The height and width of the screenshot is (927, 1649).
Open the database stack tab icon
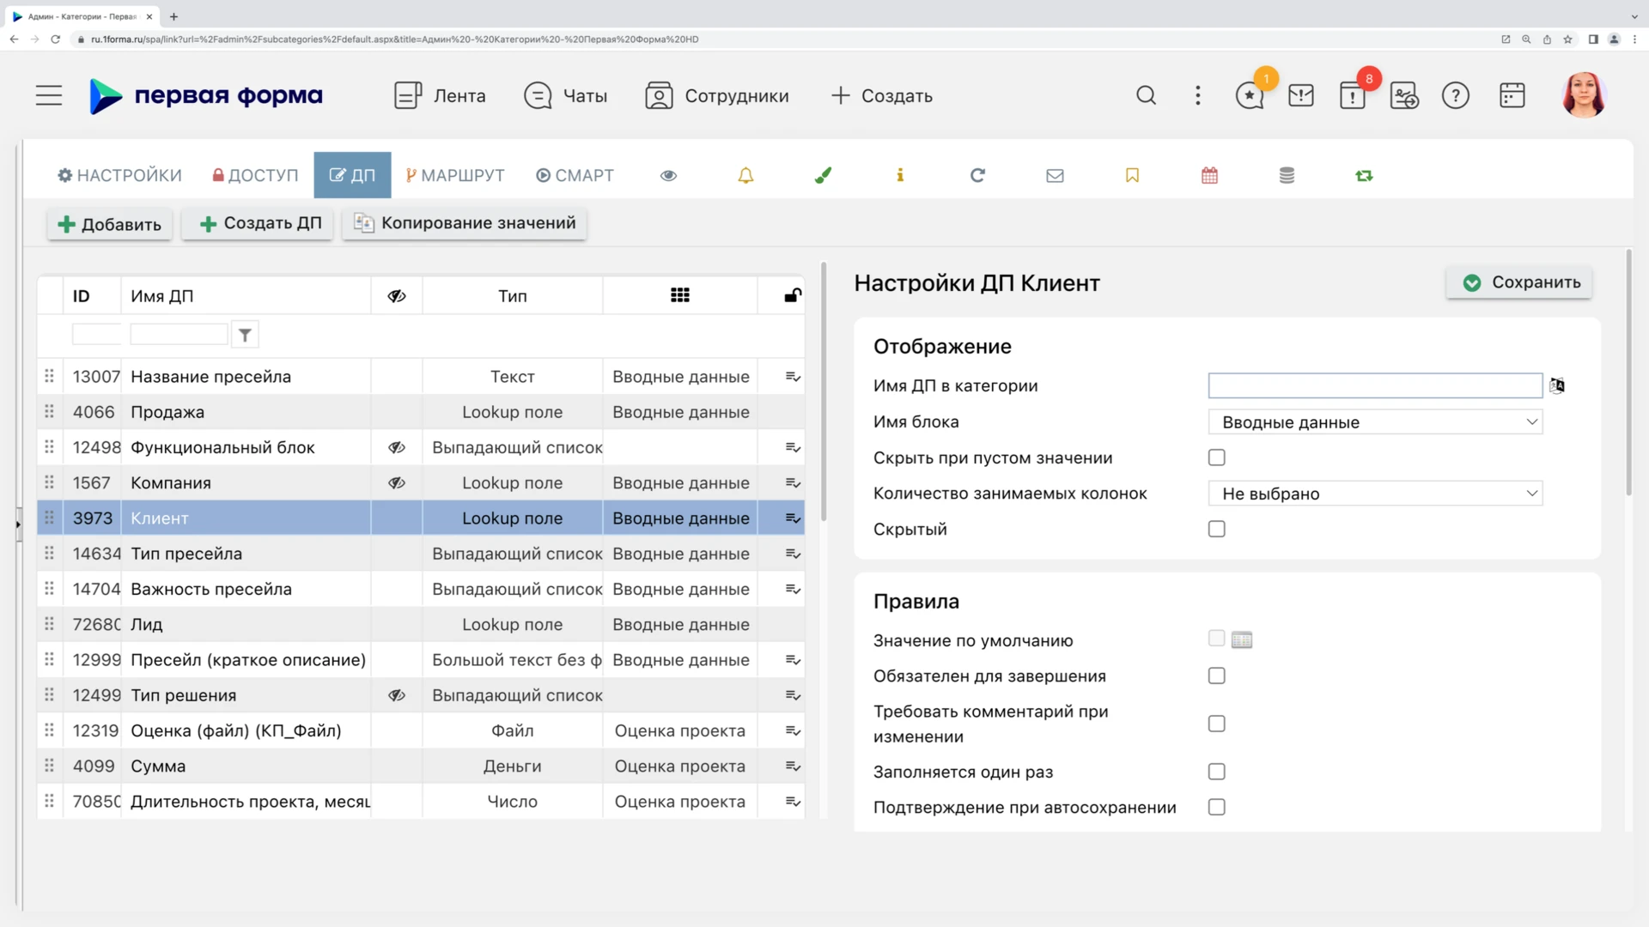pos(1287,175)
